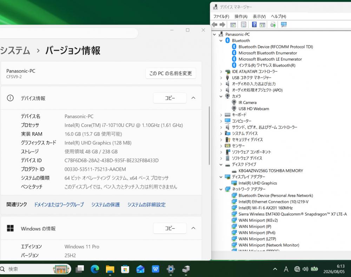
Task: Open Microsoft Store from the taskbar
Action: (x=125, y=269)
